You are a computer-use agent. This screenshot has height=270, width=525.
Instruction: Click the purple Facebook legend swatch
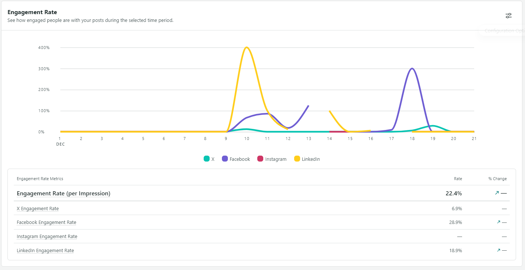pos(225,159)
